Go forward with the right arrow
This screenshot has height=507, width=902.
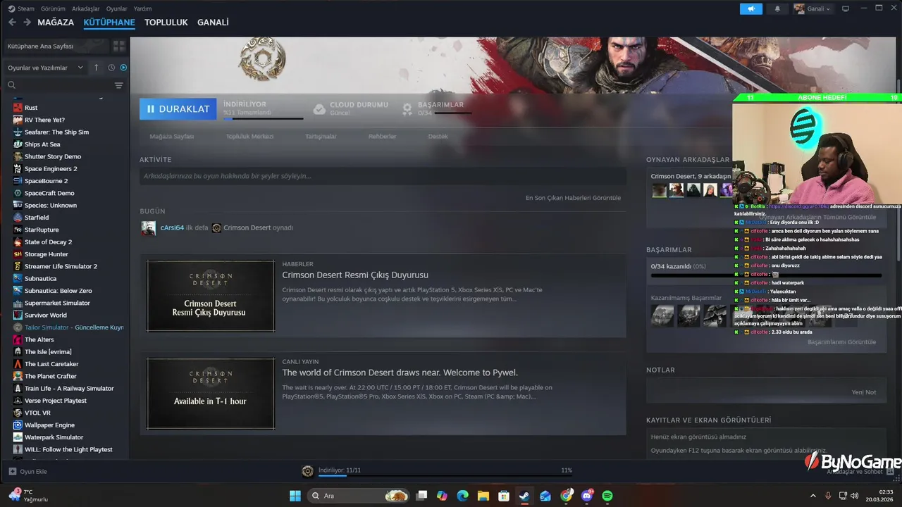coord(27,23)
